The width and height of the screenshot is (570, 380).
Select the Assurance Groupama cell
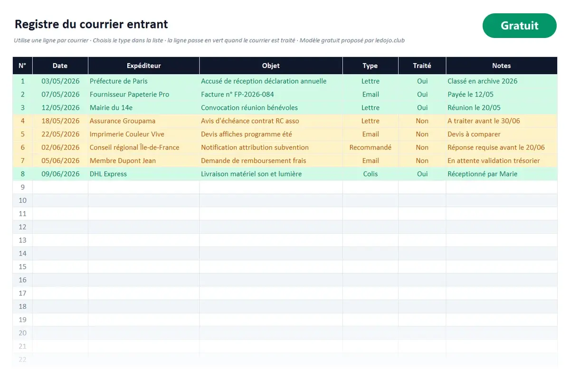coord(143,121)
